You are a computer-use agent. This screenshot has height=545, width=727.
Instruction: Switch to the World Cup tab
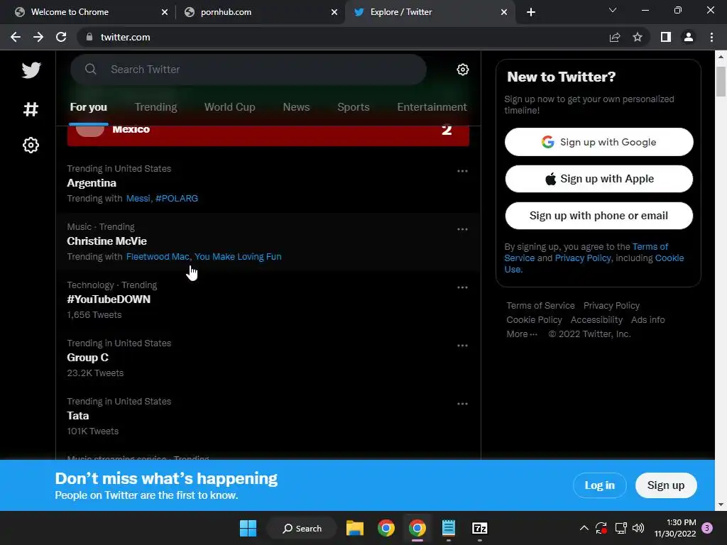(230, 107)
